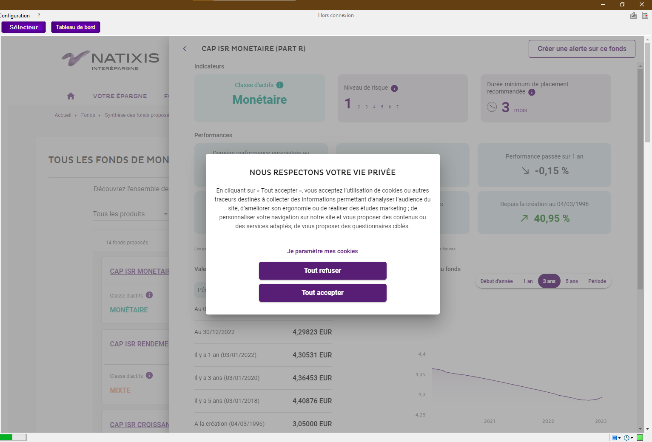Open the VOTRE ÉPARGNE navigation tab
Image resolution: width=652 pixels, height=442 pixels.
click(x=120, y=96)
